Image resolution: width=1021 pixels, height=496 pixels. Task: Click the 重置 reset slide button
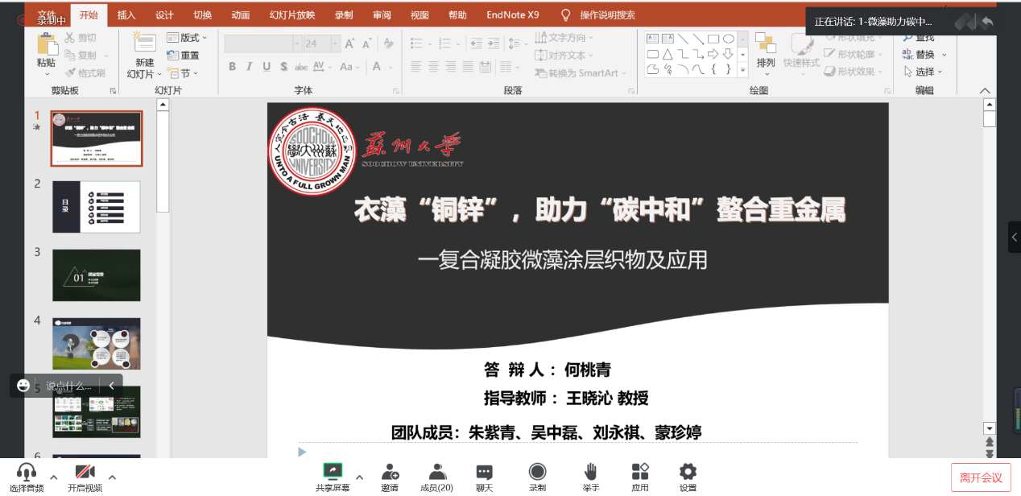(x=184, y=56)
